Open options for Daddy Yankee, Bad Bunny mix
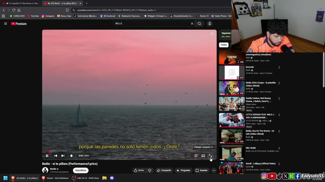The height and width of the screenshot is (182, 325). click(x=279, y=99)
